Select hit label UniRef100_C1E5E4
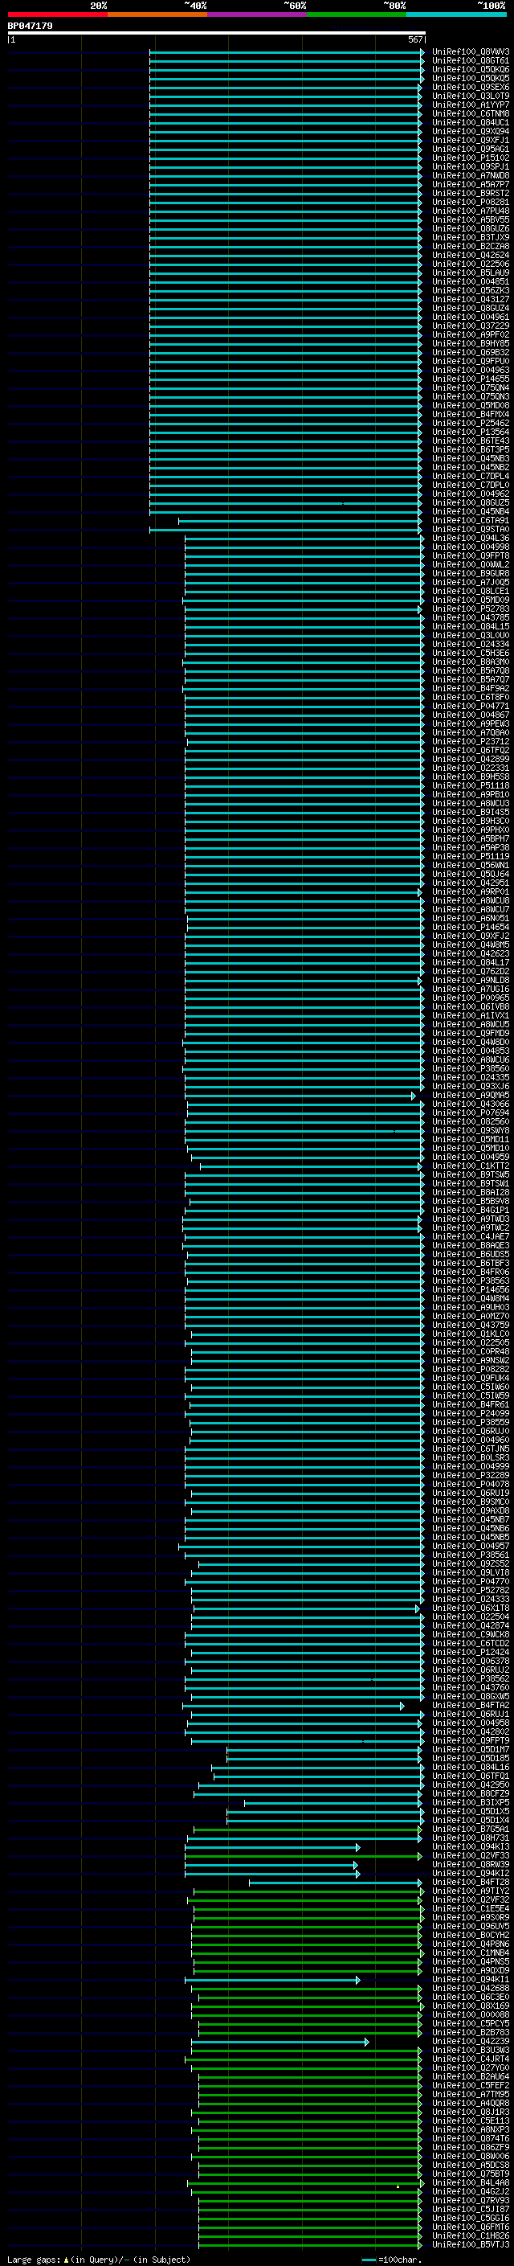This screenshot has width=514, height=2266. (x=470, y=1909)
